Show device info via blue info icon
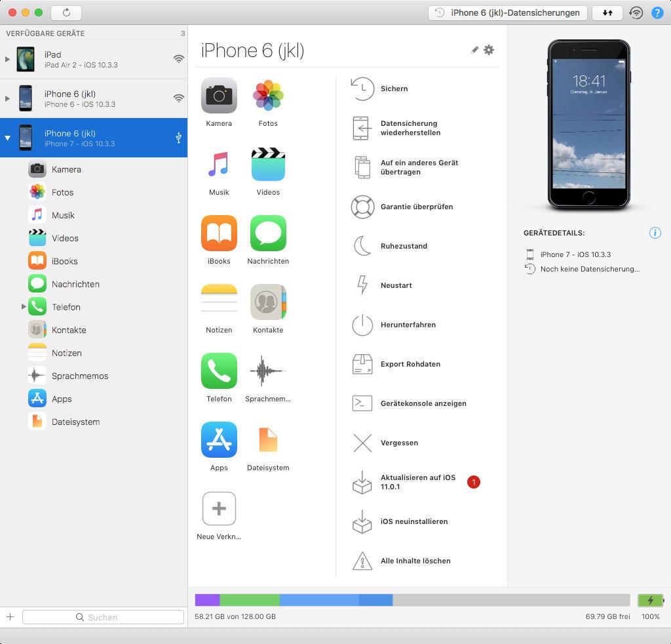The height and width of the screenshot is (644, 671). [655, 233]
